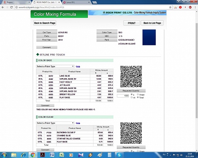Image resolution: width=198 pixels, height=158 pixels.
Task: Go back with the browser back arrow
Action: click(3, 7)
